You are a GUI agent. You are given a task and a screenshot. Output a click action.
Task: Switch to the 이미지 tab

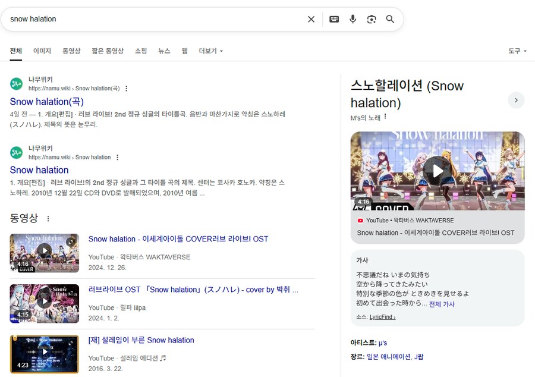tap(42, 51)
